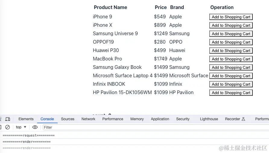
Task: Click the Samsung Universe 9 name cell
Action: [x=115, y=33]
